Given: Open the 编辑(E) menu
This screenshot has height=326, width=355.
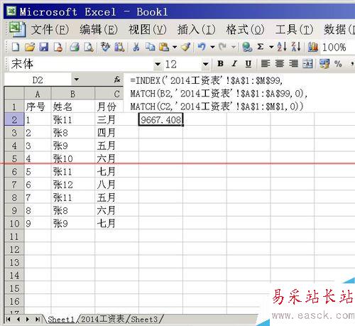Looking at the screenshot, I should tap(99, 30).
